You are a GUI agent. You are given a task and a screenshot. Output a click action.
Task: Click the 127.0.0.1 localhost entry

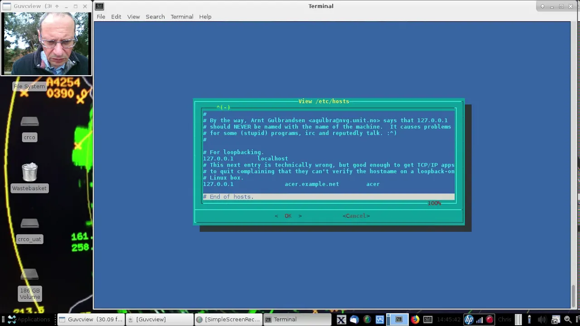pos(245,159)
